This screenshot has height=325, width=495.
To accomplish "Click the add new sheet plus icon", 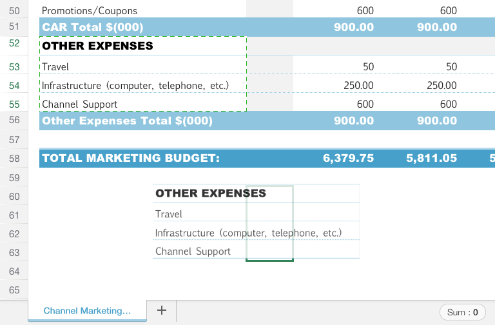I will (x=162, y=310).
